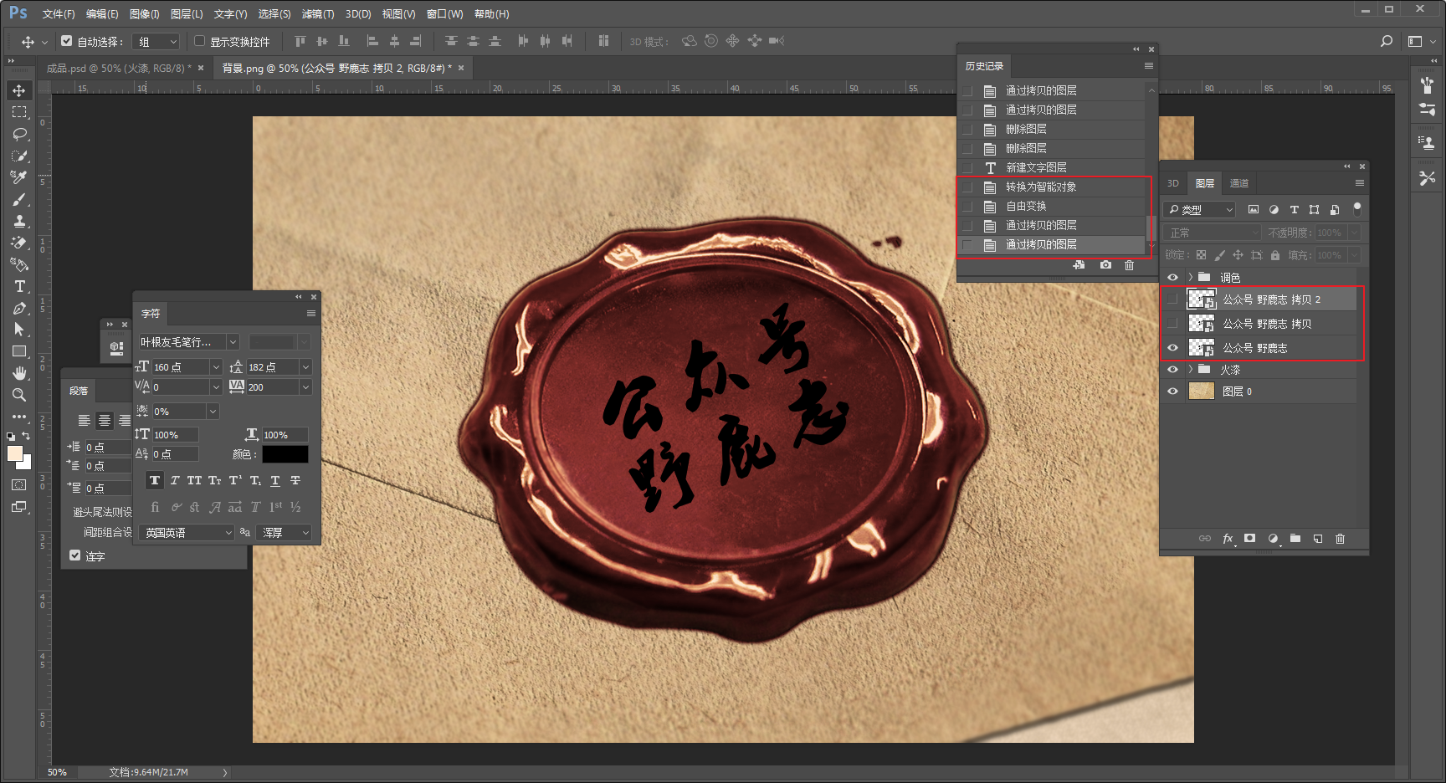Open the font family dropdown 叶根友毛笔行

(x=233, y=342)
